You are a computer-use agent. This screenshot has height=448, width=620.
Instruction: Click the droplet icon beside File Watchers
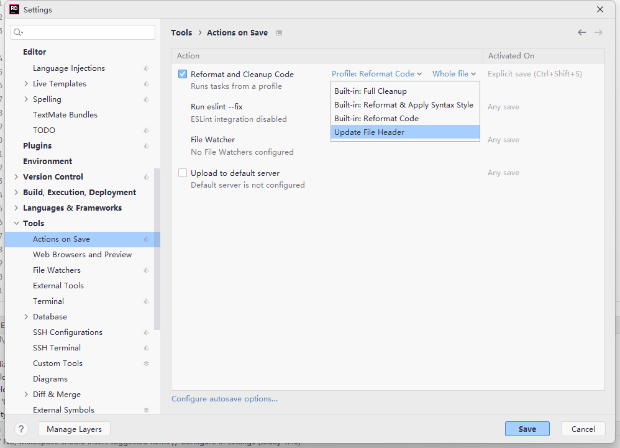(145, 270)
